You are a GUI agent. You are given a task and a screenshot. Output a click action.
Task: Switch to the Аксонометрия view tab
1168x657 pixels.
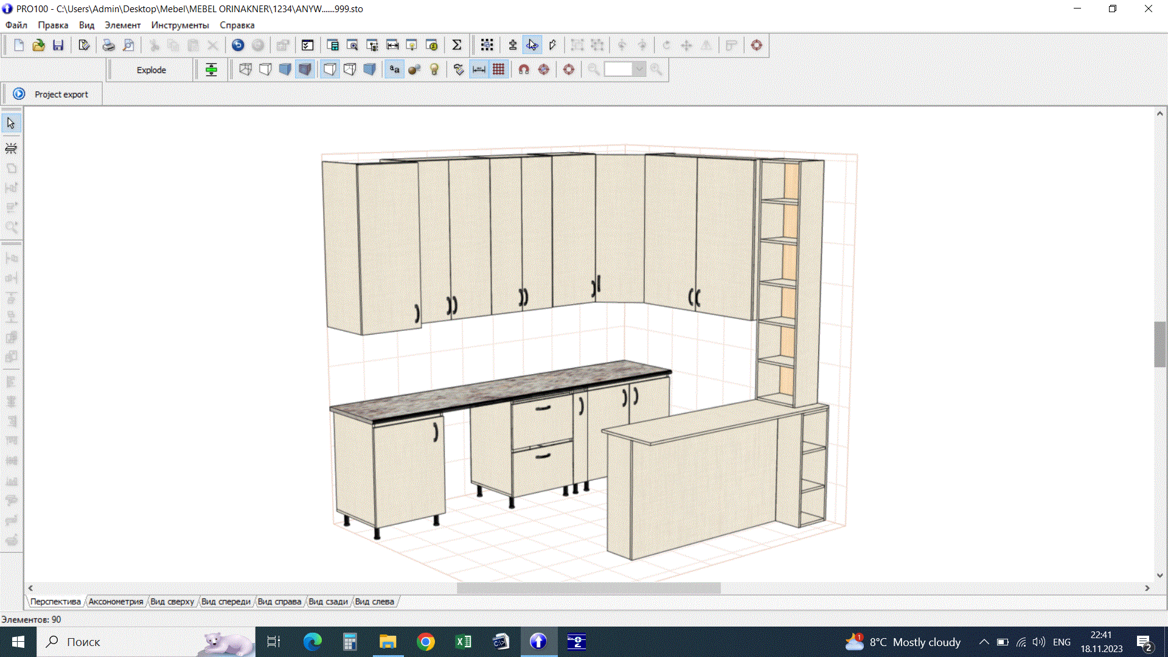116,601
